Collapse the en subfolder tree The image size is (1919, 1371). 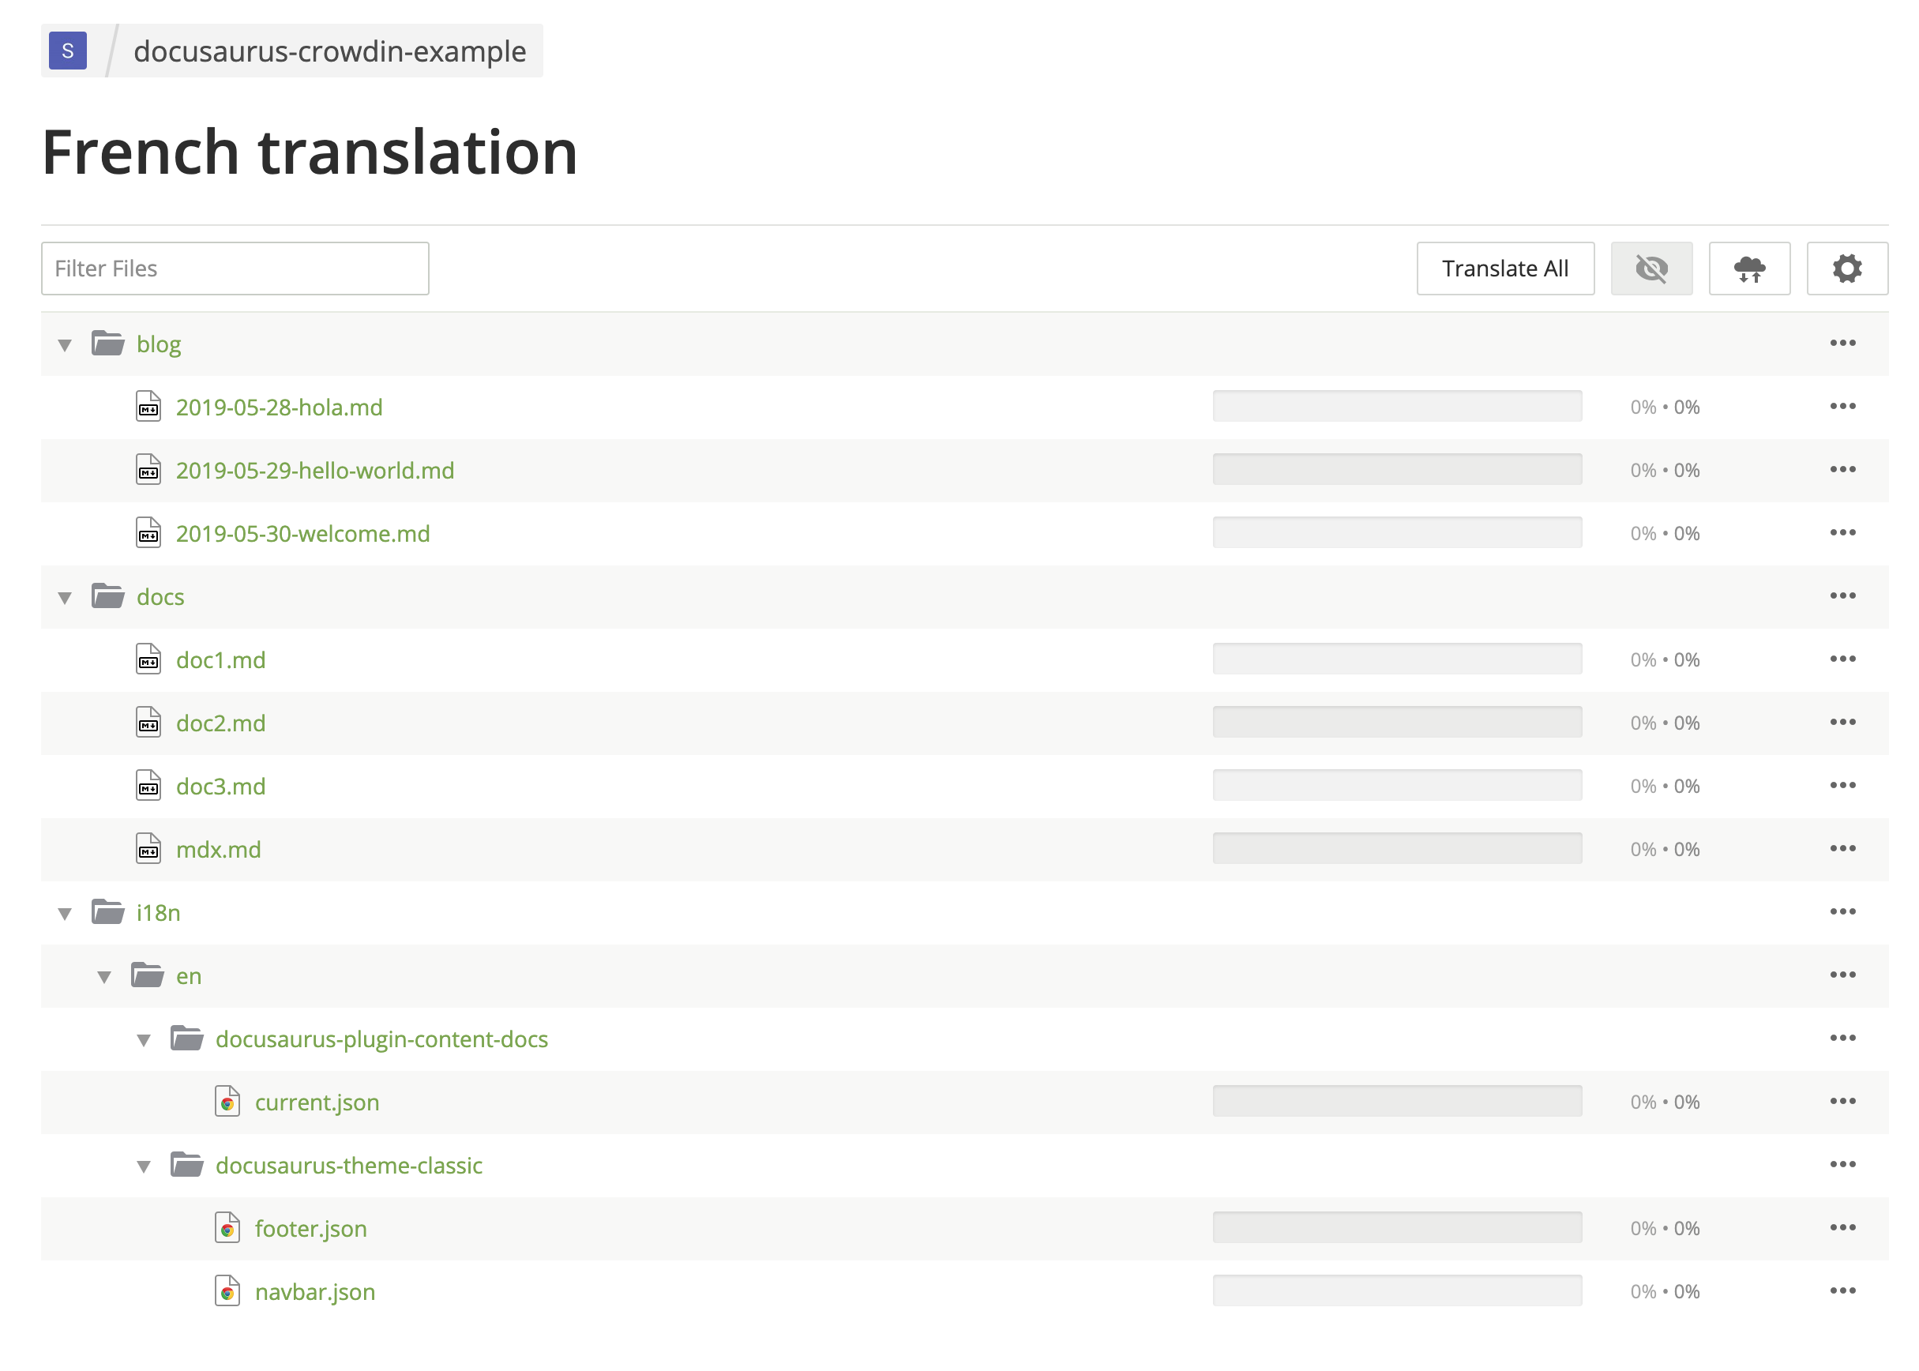click(x=105, y=975)
